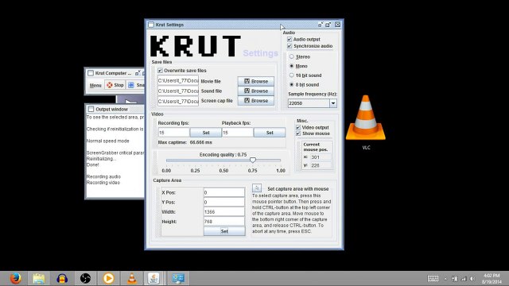Select the Mono radio button
The image size is (509, 286).
pyautogui.click(x=292, y=66)
